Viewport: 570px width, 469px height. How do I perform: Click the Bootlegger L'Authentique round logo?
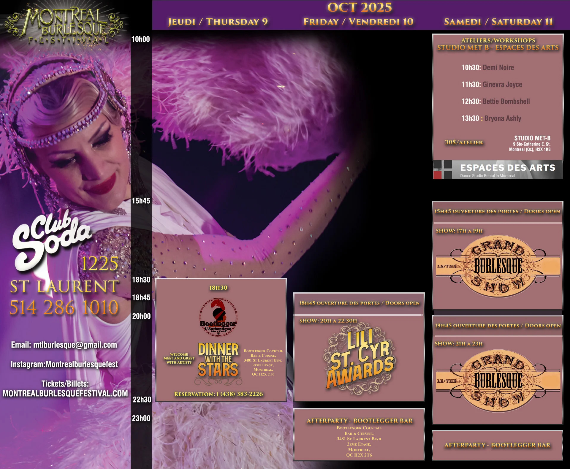(x=218, y=317)
